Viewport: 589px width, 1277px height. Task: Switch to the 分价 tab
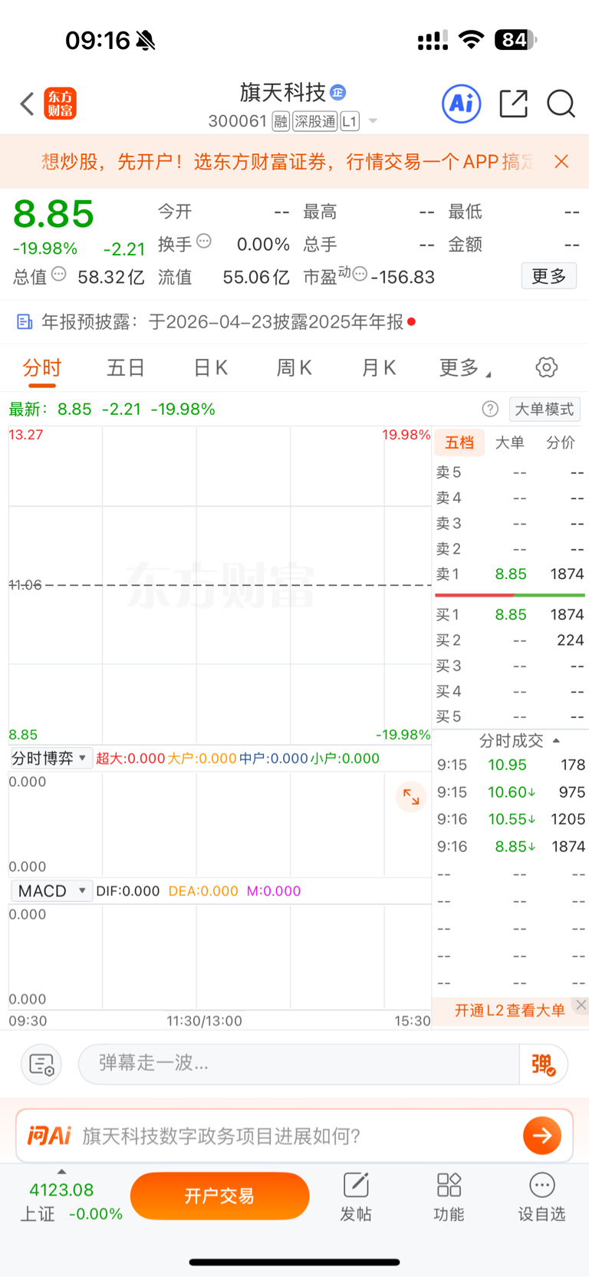561,443
